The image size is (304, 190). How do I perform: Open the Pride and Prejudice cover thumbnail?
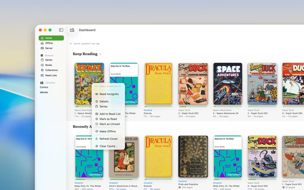193,157
